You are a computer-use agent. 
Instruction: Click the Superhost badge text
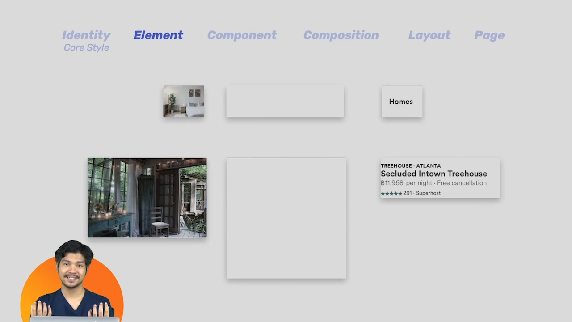tap(428, 193)
